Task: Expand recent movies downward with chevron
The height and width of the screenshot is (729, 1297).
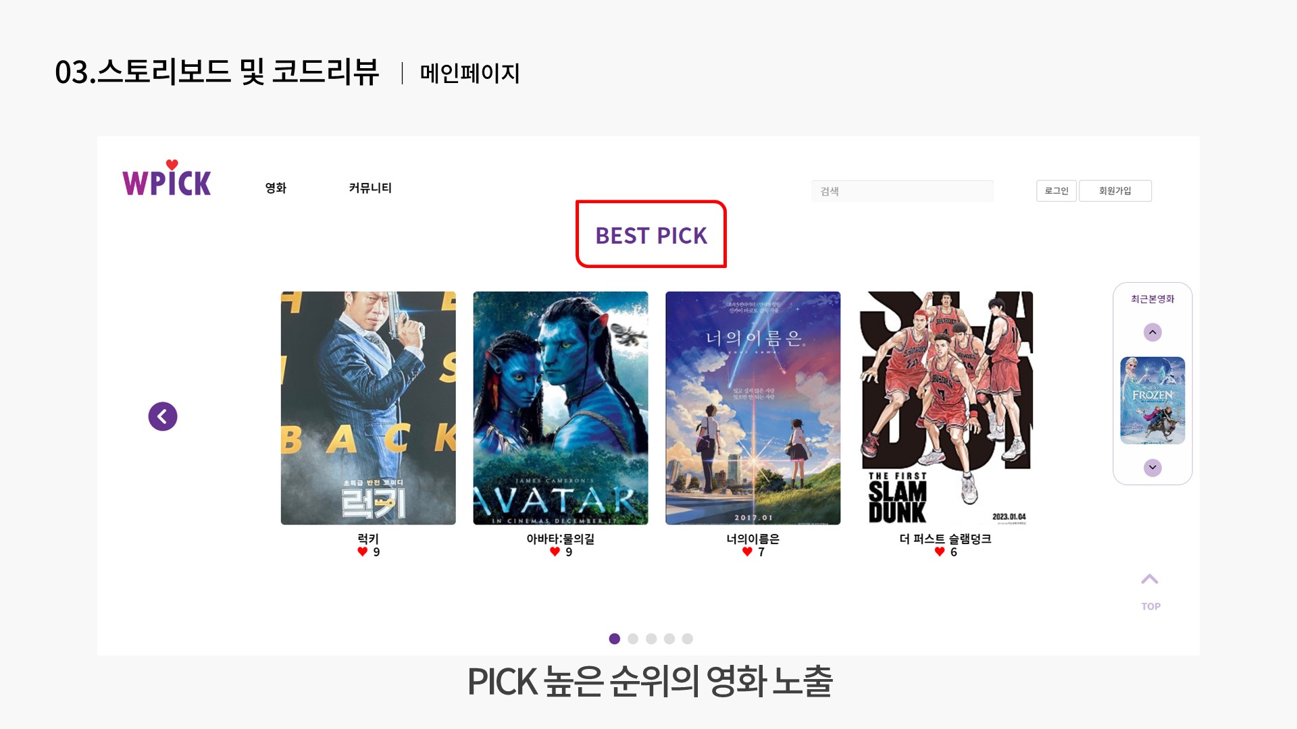Action: click(x=1152, y=467)
